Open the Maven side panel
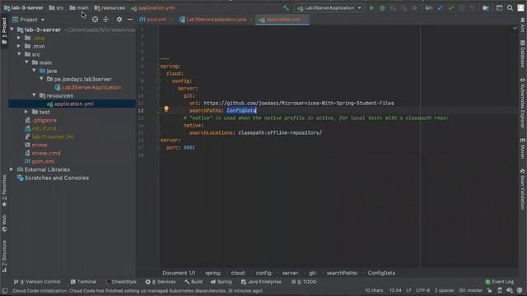The width and height of the screenshot is (527, 296). pyautogui.click(x=523, y=148)
